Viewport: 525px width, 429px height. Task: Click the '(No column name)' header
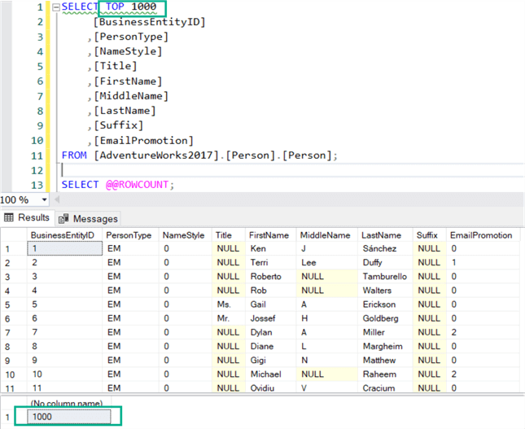point(67,403)
